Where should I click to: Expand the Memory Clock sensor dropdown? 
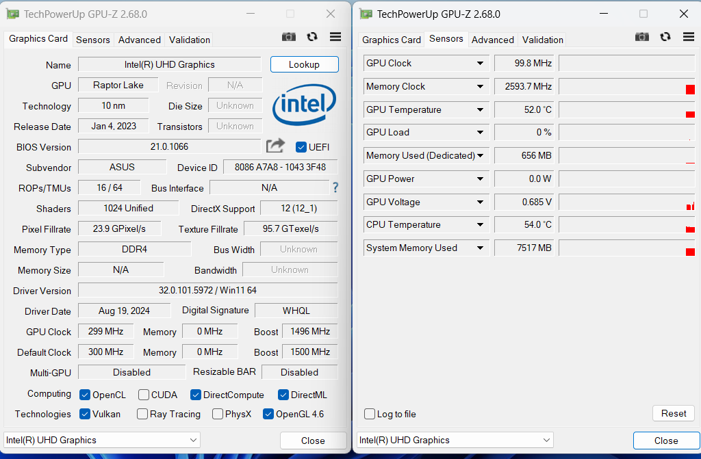tap(480, 86)
